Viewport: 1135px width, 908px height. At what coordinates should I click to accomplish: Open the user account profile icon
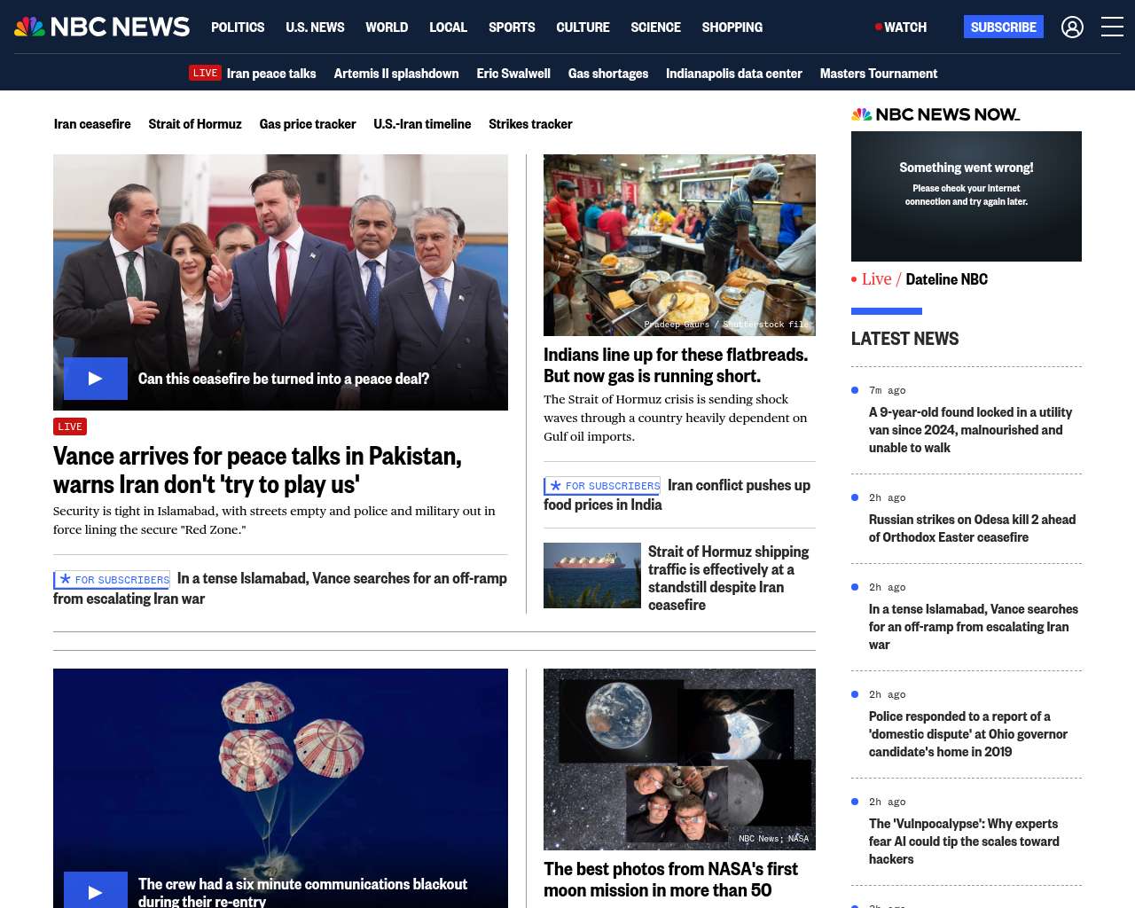(1072, 27)
